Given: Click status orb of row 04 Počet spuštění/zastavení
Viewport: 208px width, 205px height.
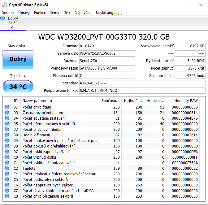Looking at the screenshot, I should [7, 118].
